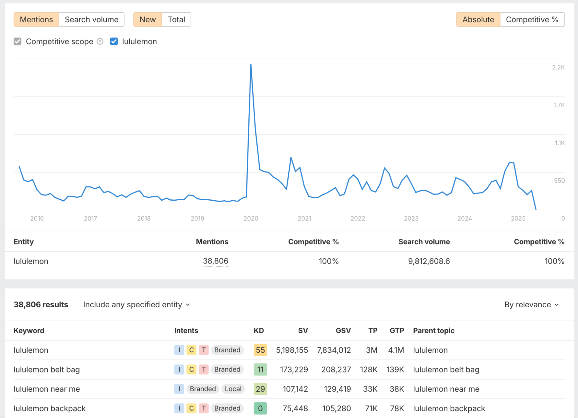Click KD score 55 badge
This screenshot has width=578, height=418.
[260, 350]
